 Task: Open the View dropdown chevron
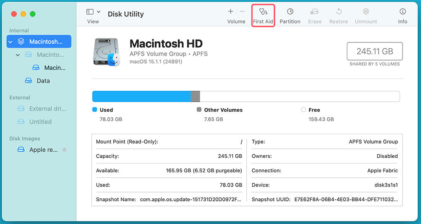tap(99, 12)
